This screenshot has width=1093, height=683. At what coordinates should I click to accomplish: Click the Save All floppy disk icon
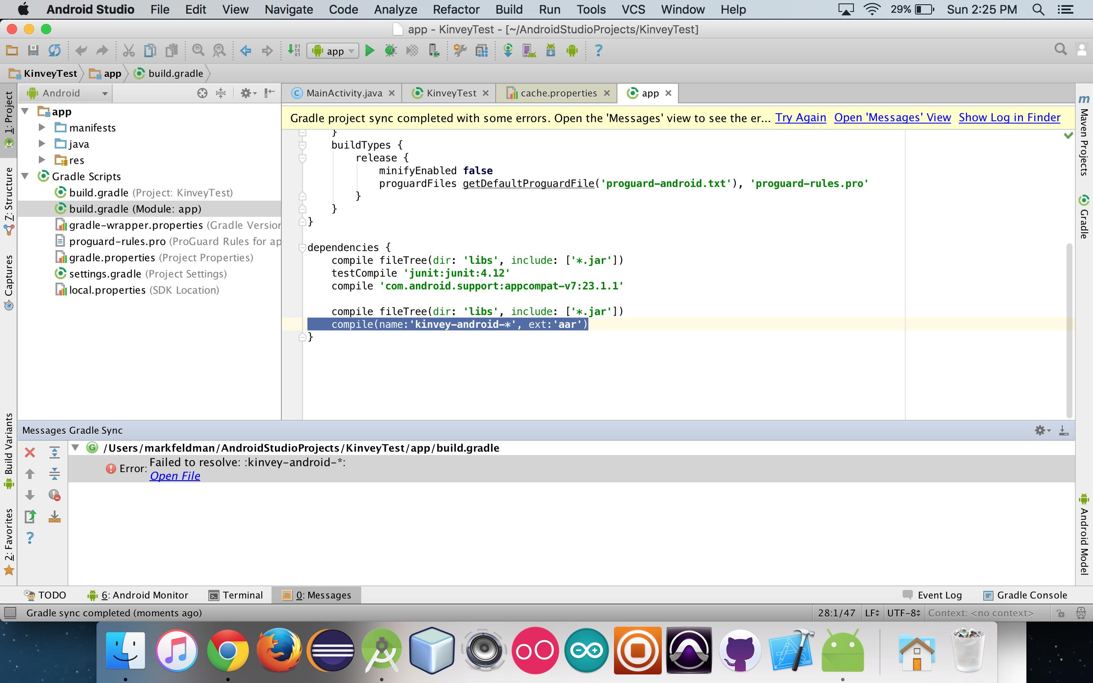[33, 51]
